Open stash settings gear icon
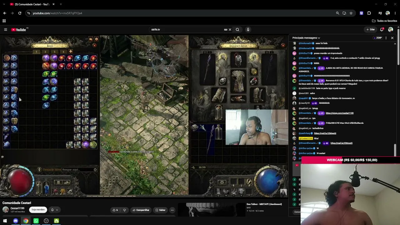400x225 pixels. pyautogui.click(x=97, y=39)
